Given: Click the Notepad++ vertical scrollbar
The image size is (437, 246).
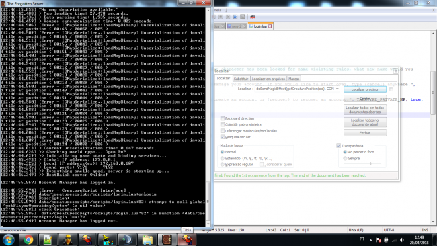Looking at the screenshot, I should click(433, 92).
